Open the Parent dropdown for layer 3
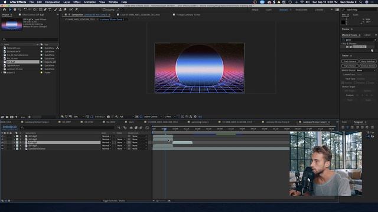The height and width of the screenshot is (212, 378). [139, 143]
